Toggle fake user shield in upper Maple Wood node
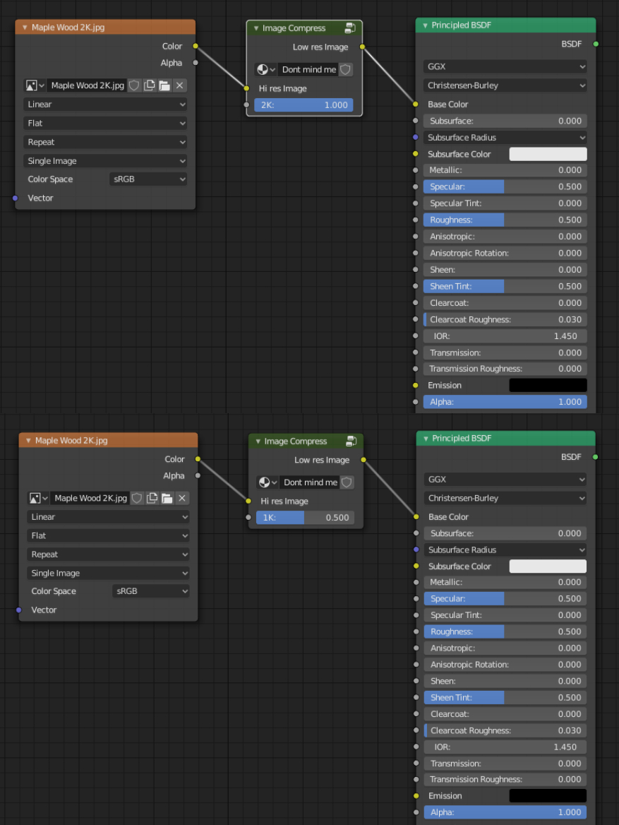This screenshot has height=825, width=619. pyautogui.click(x=134, y=85)
